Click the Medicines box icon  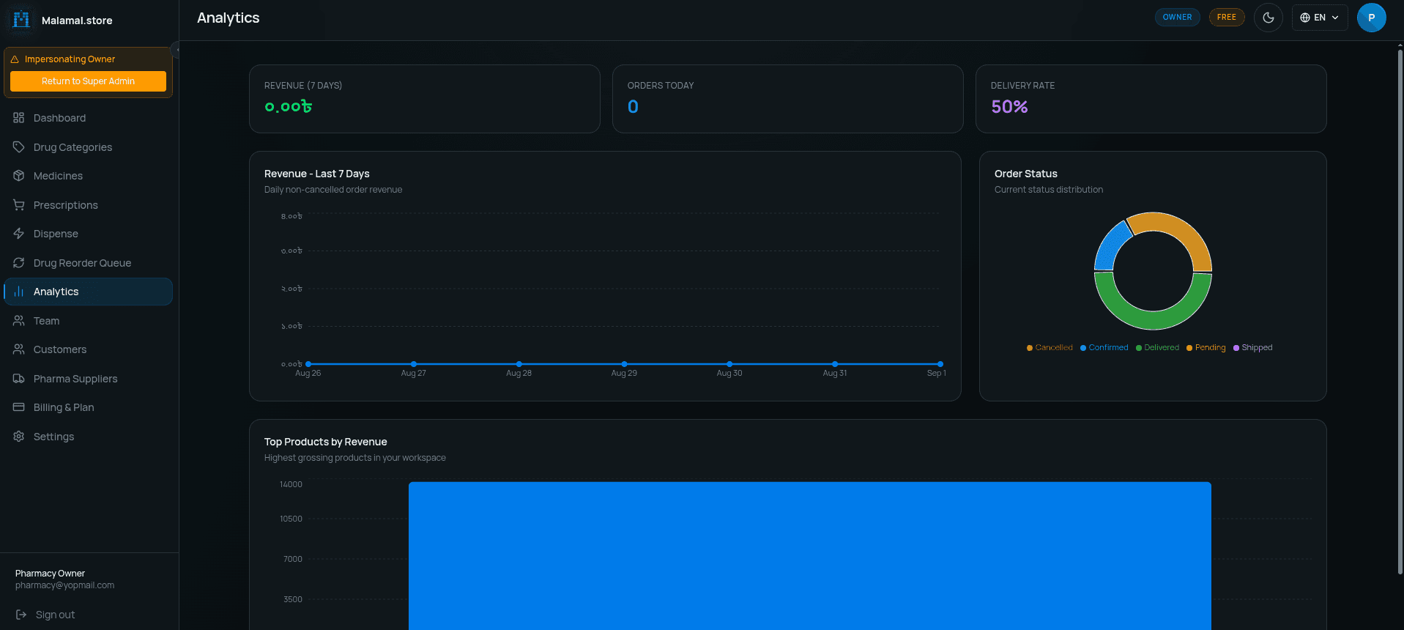coord(19,176)
